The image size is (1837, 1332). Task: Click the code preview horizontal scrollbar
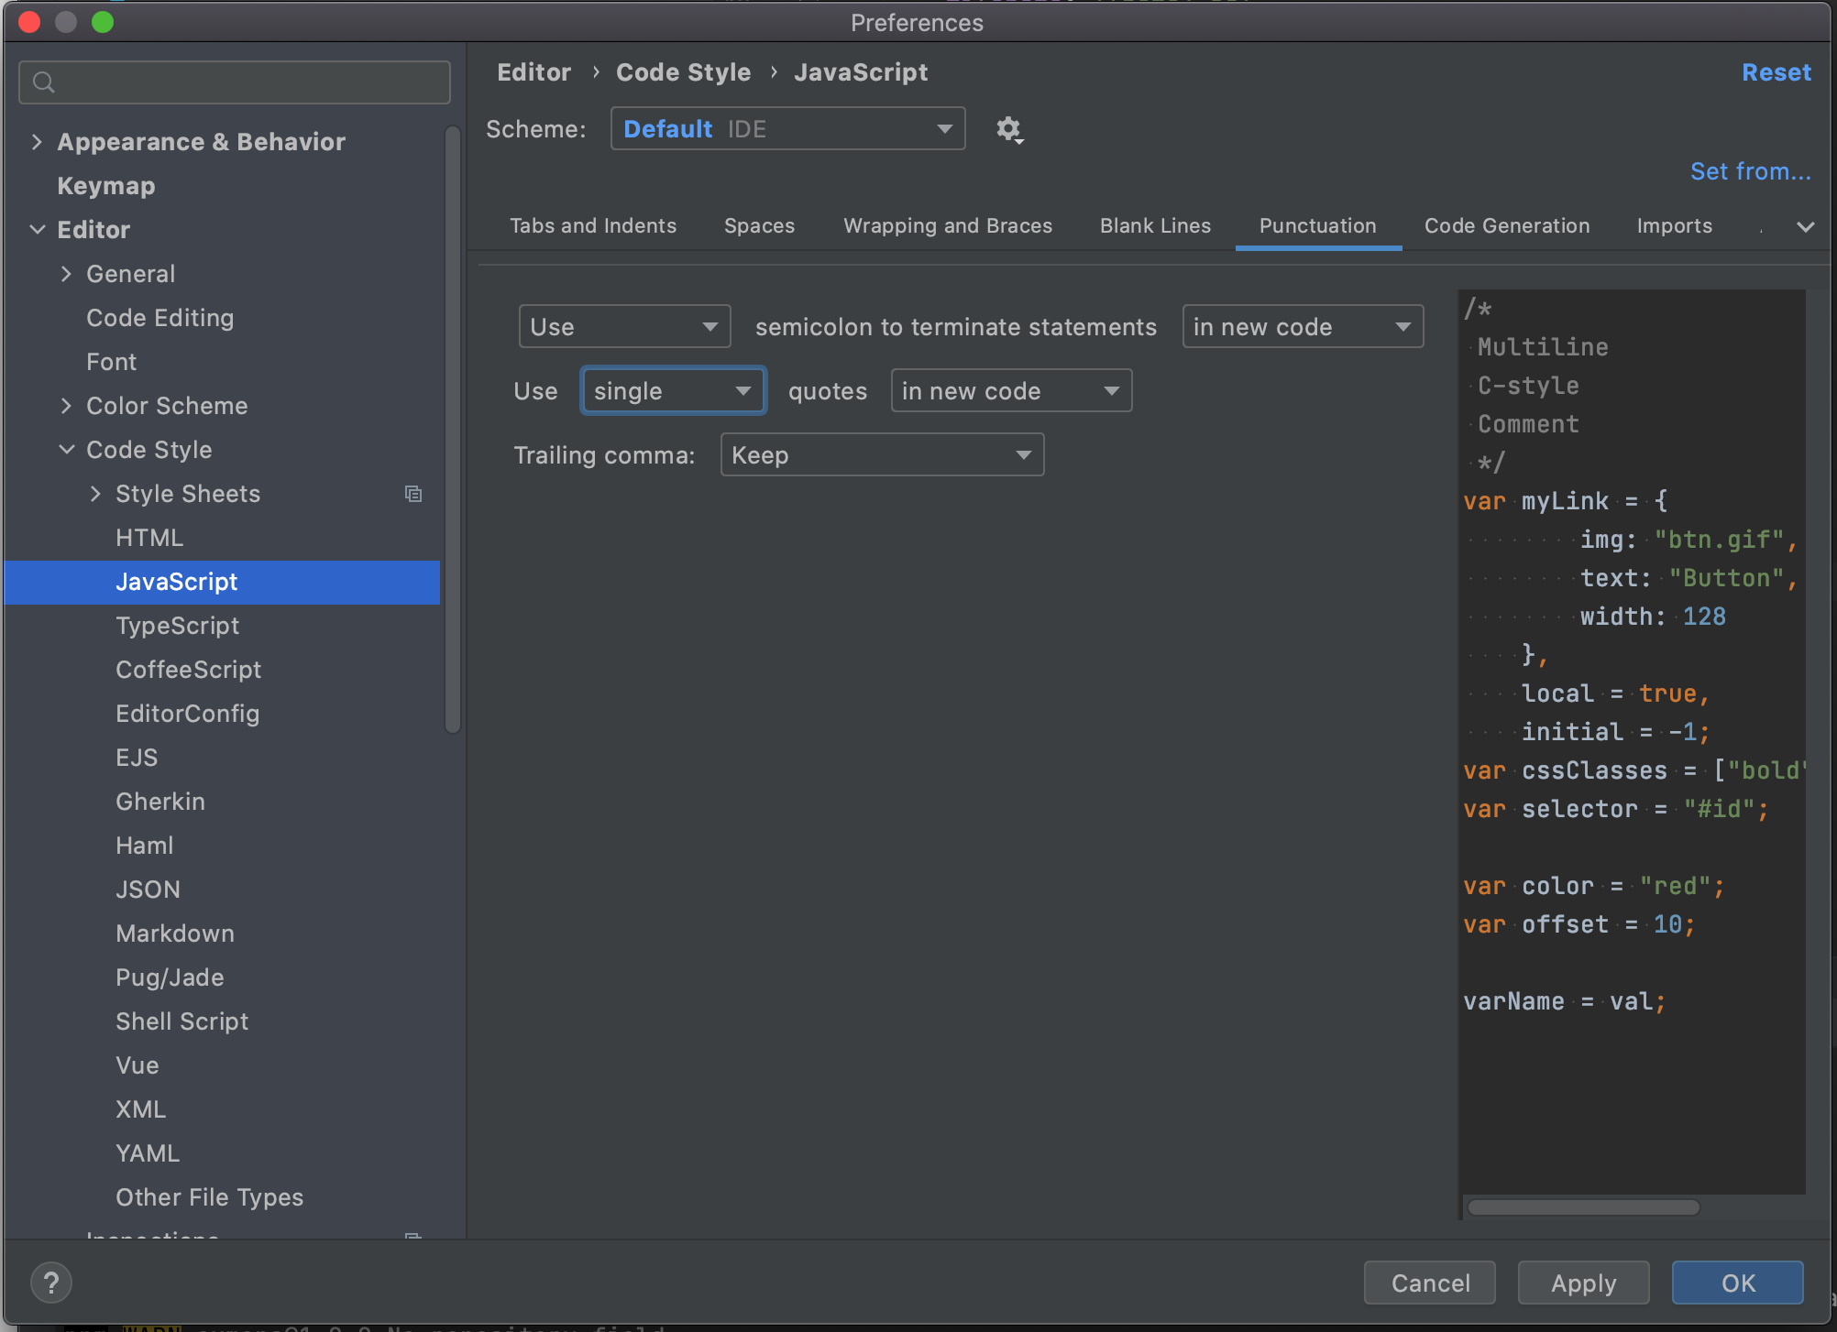click(1583, 1207)
